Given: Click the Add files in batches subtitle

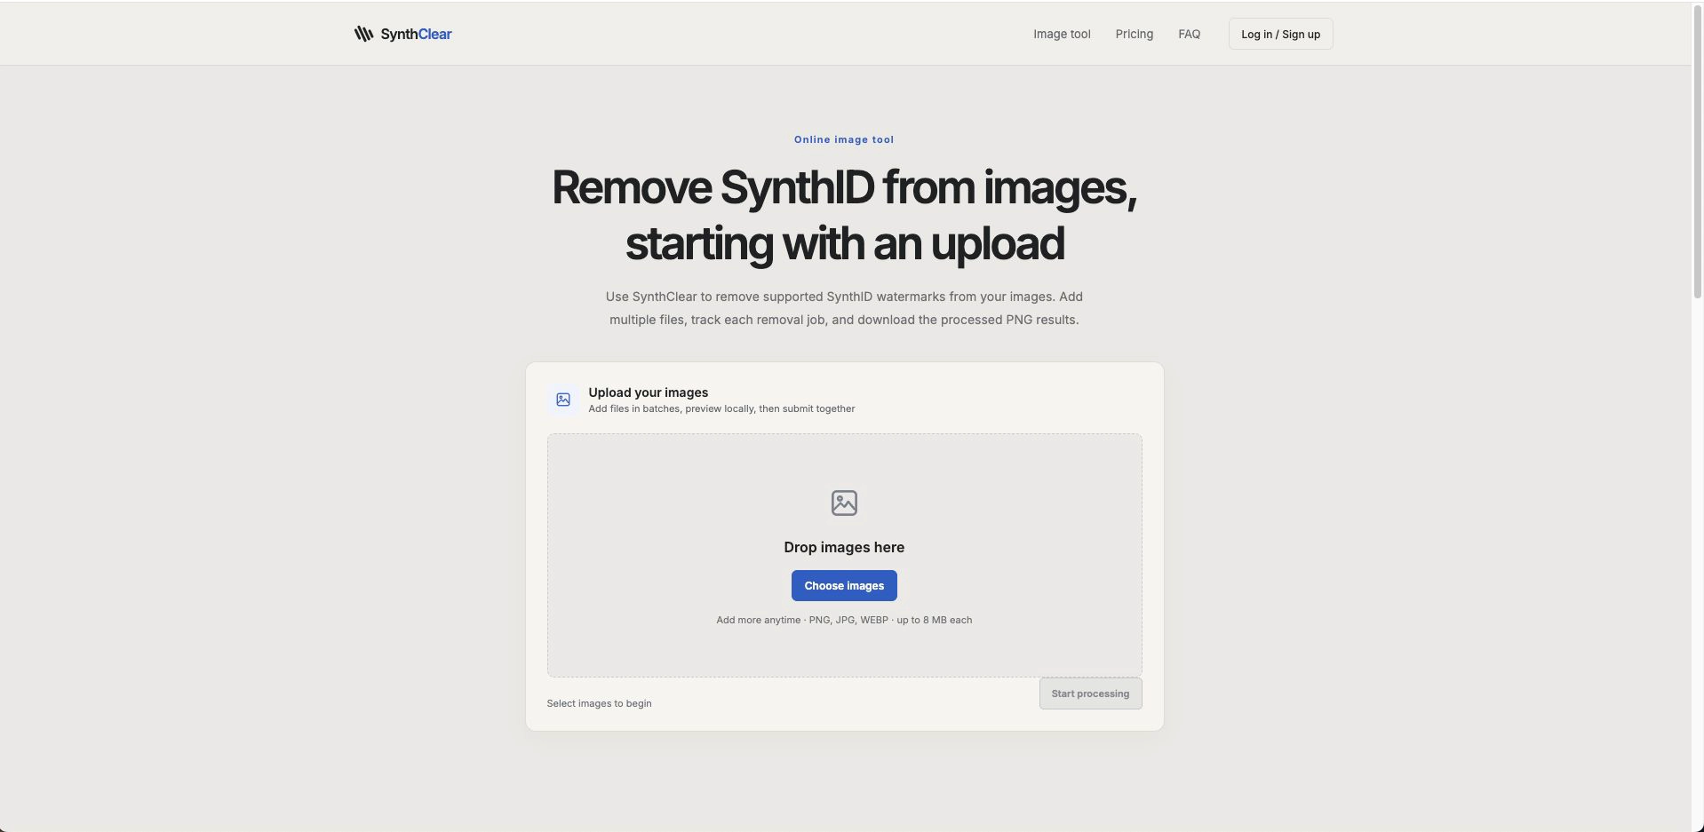Looking at the screenshot, I should 721,408.
